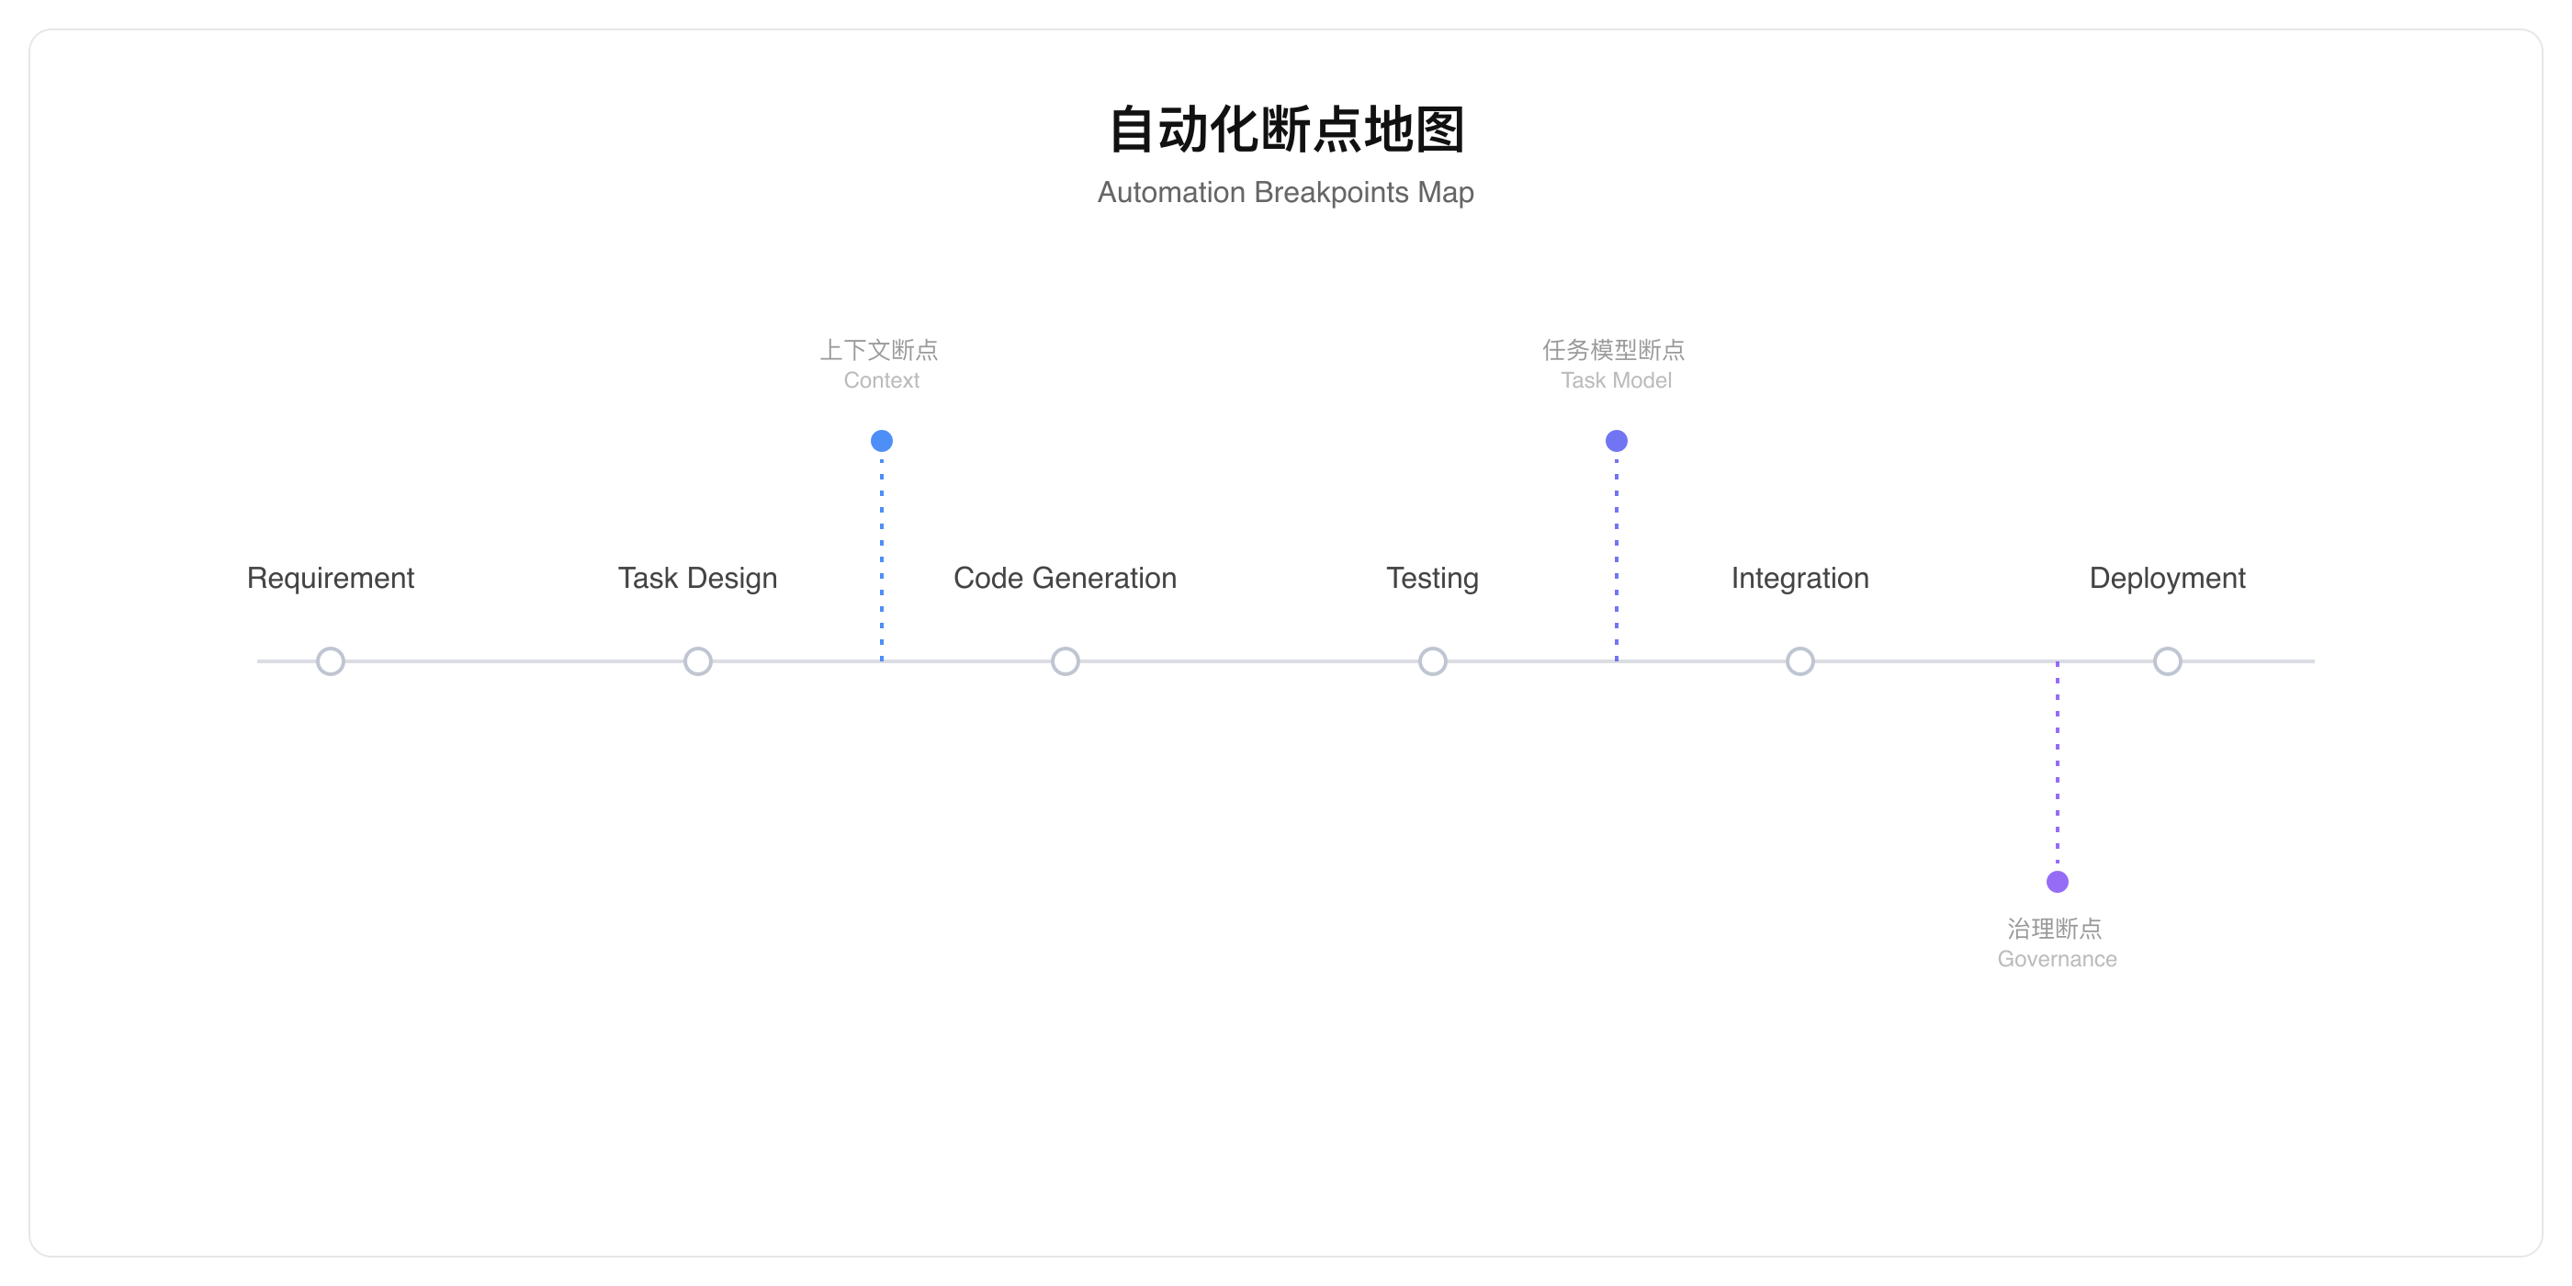This screenshot has width=2572, height=1286.
Task: Click the Code Generation stage node circle
Action: click(1066, 661)
